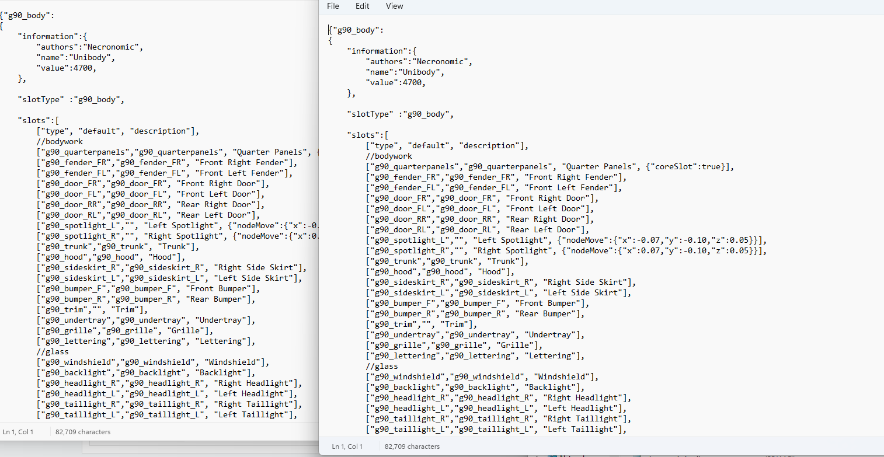The width and height of the screenshot is (884, 457).
Task: Click the "slotType" line in front window
Action: (x=401, y=114)
